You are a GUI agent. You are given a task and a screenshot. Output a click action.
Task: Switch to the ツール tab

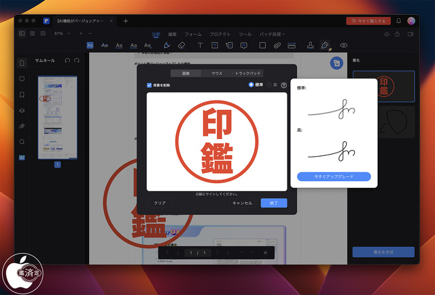(x=245, y=35)
